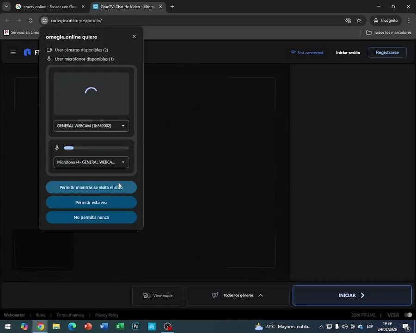
Task: Click the site info icon in address bar
Action: 44,20
